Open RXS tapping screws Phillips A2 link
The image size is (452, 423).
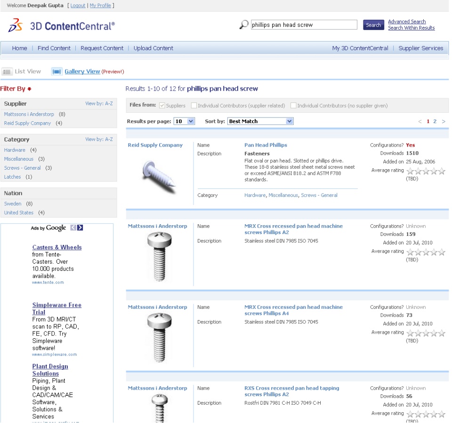tap(292, 392)
